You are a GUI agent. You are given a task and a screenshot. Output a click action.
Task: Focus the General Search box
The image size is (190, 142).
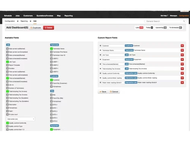[x=165, y=21]
